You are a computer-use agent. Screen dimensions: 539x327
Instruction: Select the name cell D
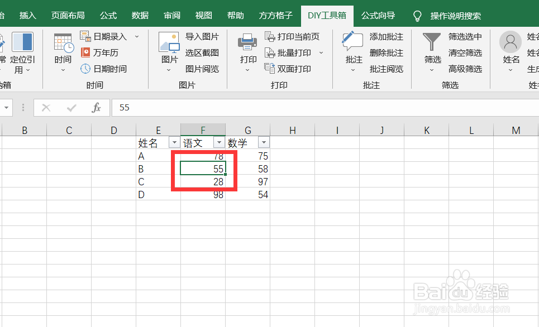[x=159, y=194]
